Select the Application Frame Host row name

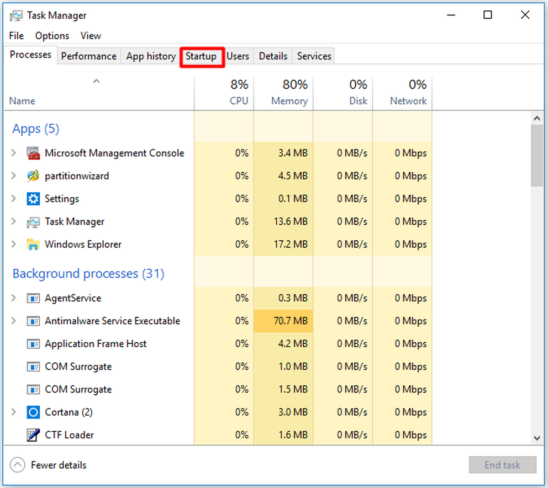tap(95, 344)
